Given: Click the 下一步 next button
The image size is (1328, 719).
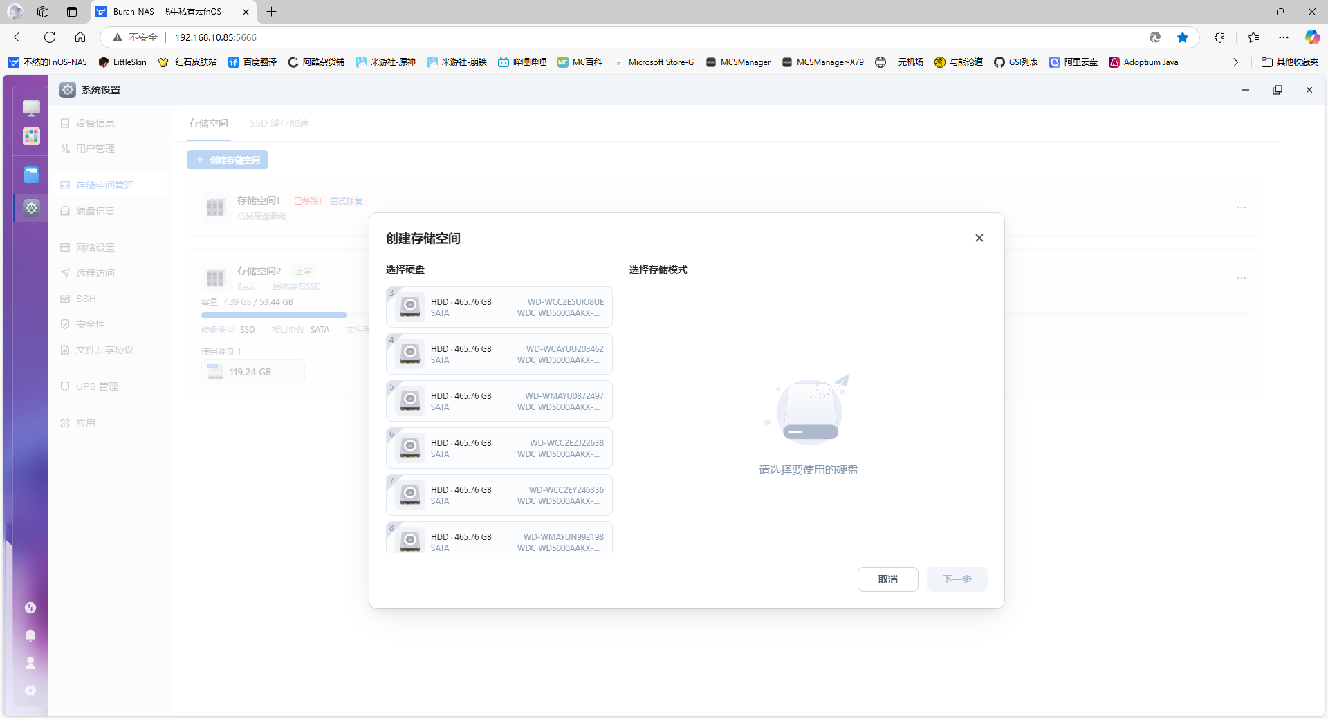Looking at the screenshot, I should click(957, 579).
